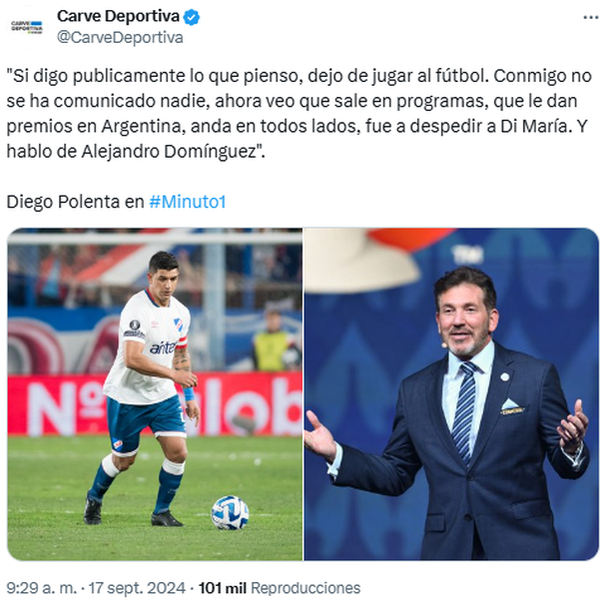Click the Di María mention in tweet text

click(533, 127)
